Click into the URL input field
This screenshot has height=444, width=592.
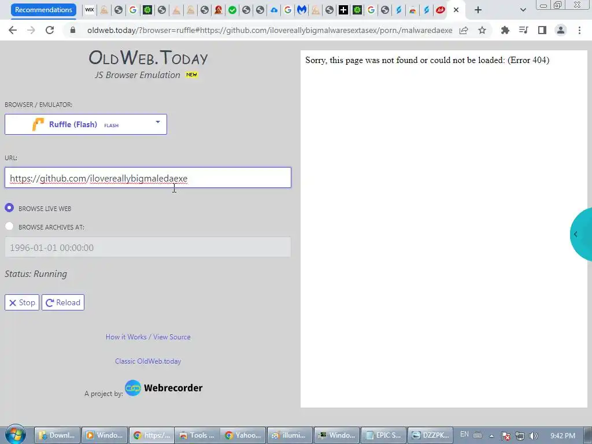pyautogui.click(x=148, y=178)
